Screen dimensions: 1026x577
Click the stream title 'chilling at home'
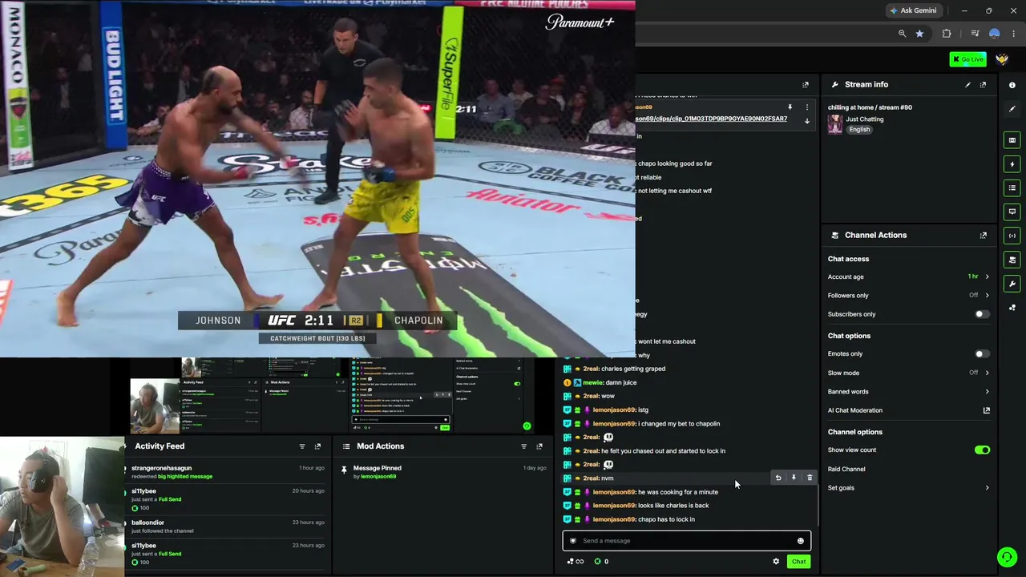click(x=870, y=107)
